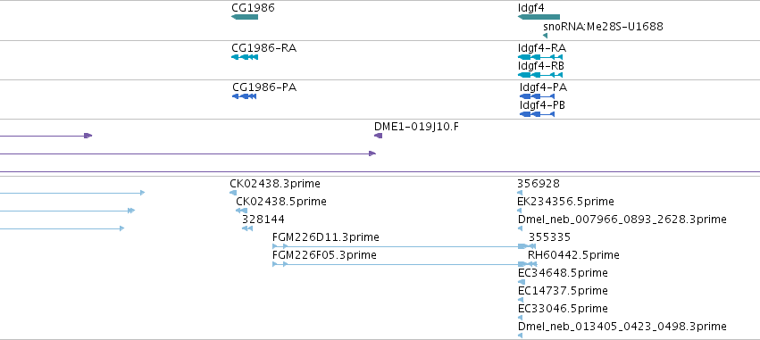The image size is (760, 340).
Task: Open the FGM226F05.3prime label
Action: point(324,255)
